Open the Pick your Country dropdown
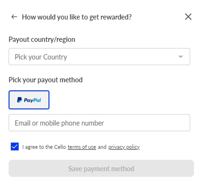 99,57
